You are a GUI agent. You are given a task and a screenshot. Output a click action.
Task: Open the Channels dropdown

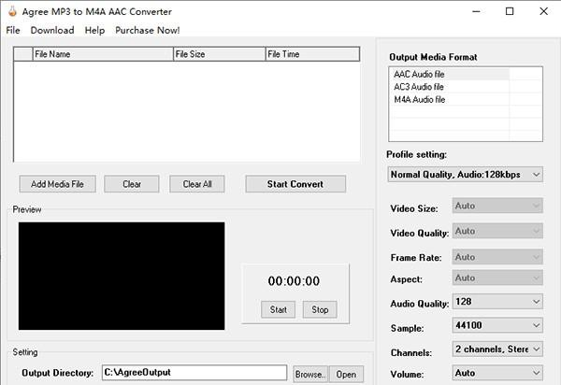tap(497, 349)
